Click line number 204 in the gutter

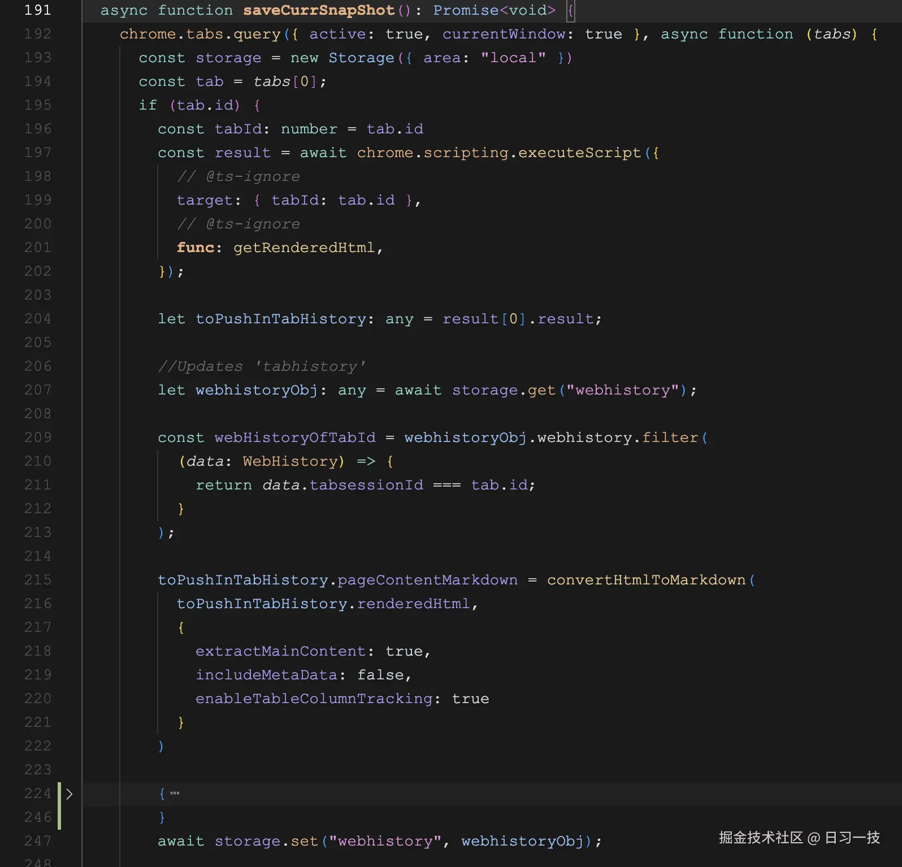click(x=37, y=319)
